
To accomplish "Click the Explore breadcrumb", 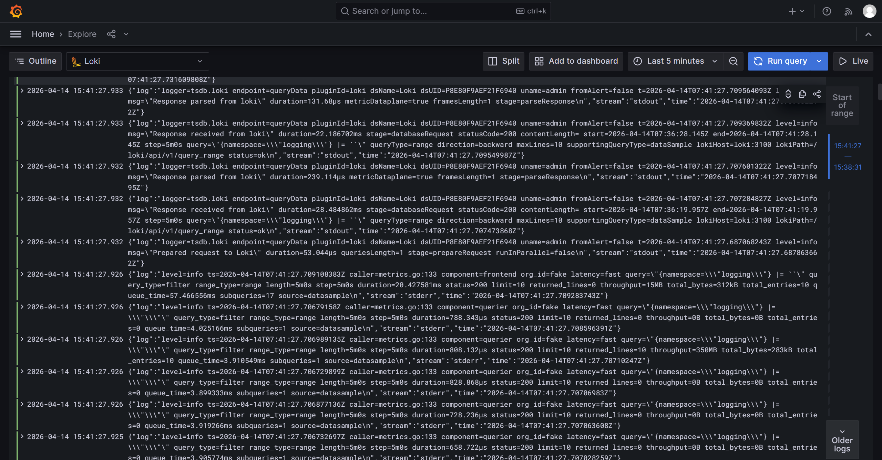I will (x=82, y=34).
